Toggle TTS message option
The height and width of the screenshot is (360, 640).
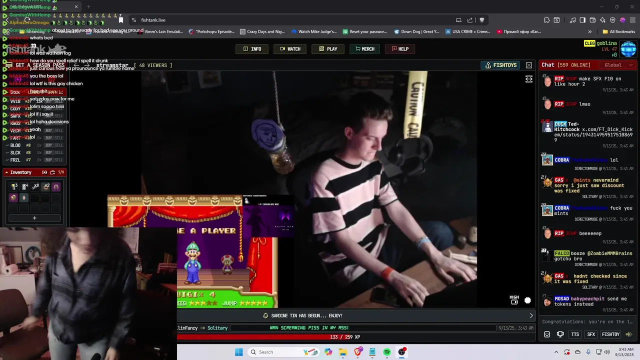click(x=575, y=334)
